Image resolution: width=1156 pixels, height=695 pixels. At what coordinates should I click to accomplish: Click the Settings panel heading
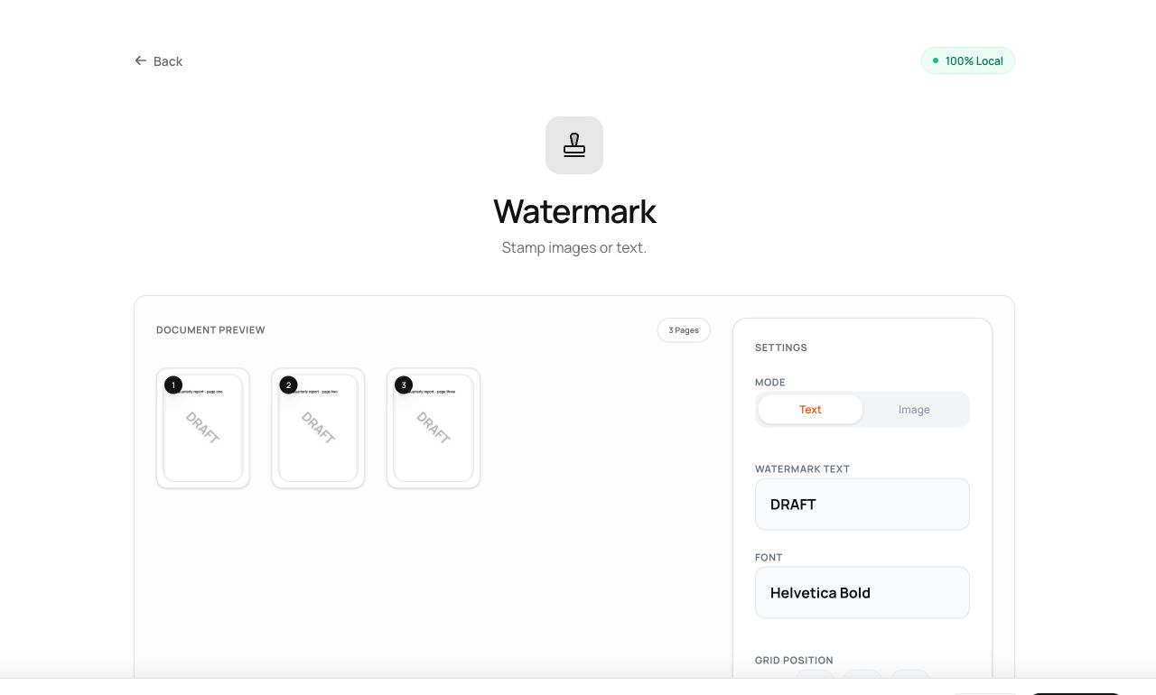tap(781, 347)
